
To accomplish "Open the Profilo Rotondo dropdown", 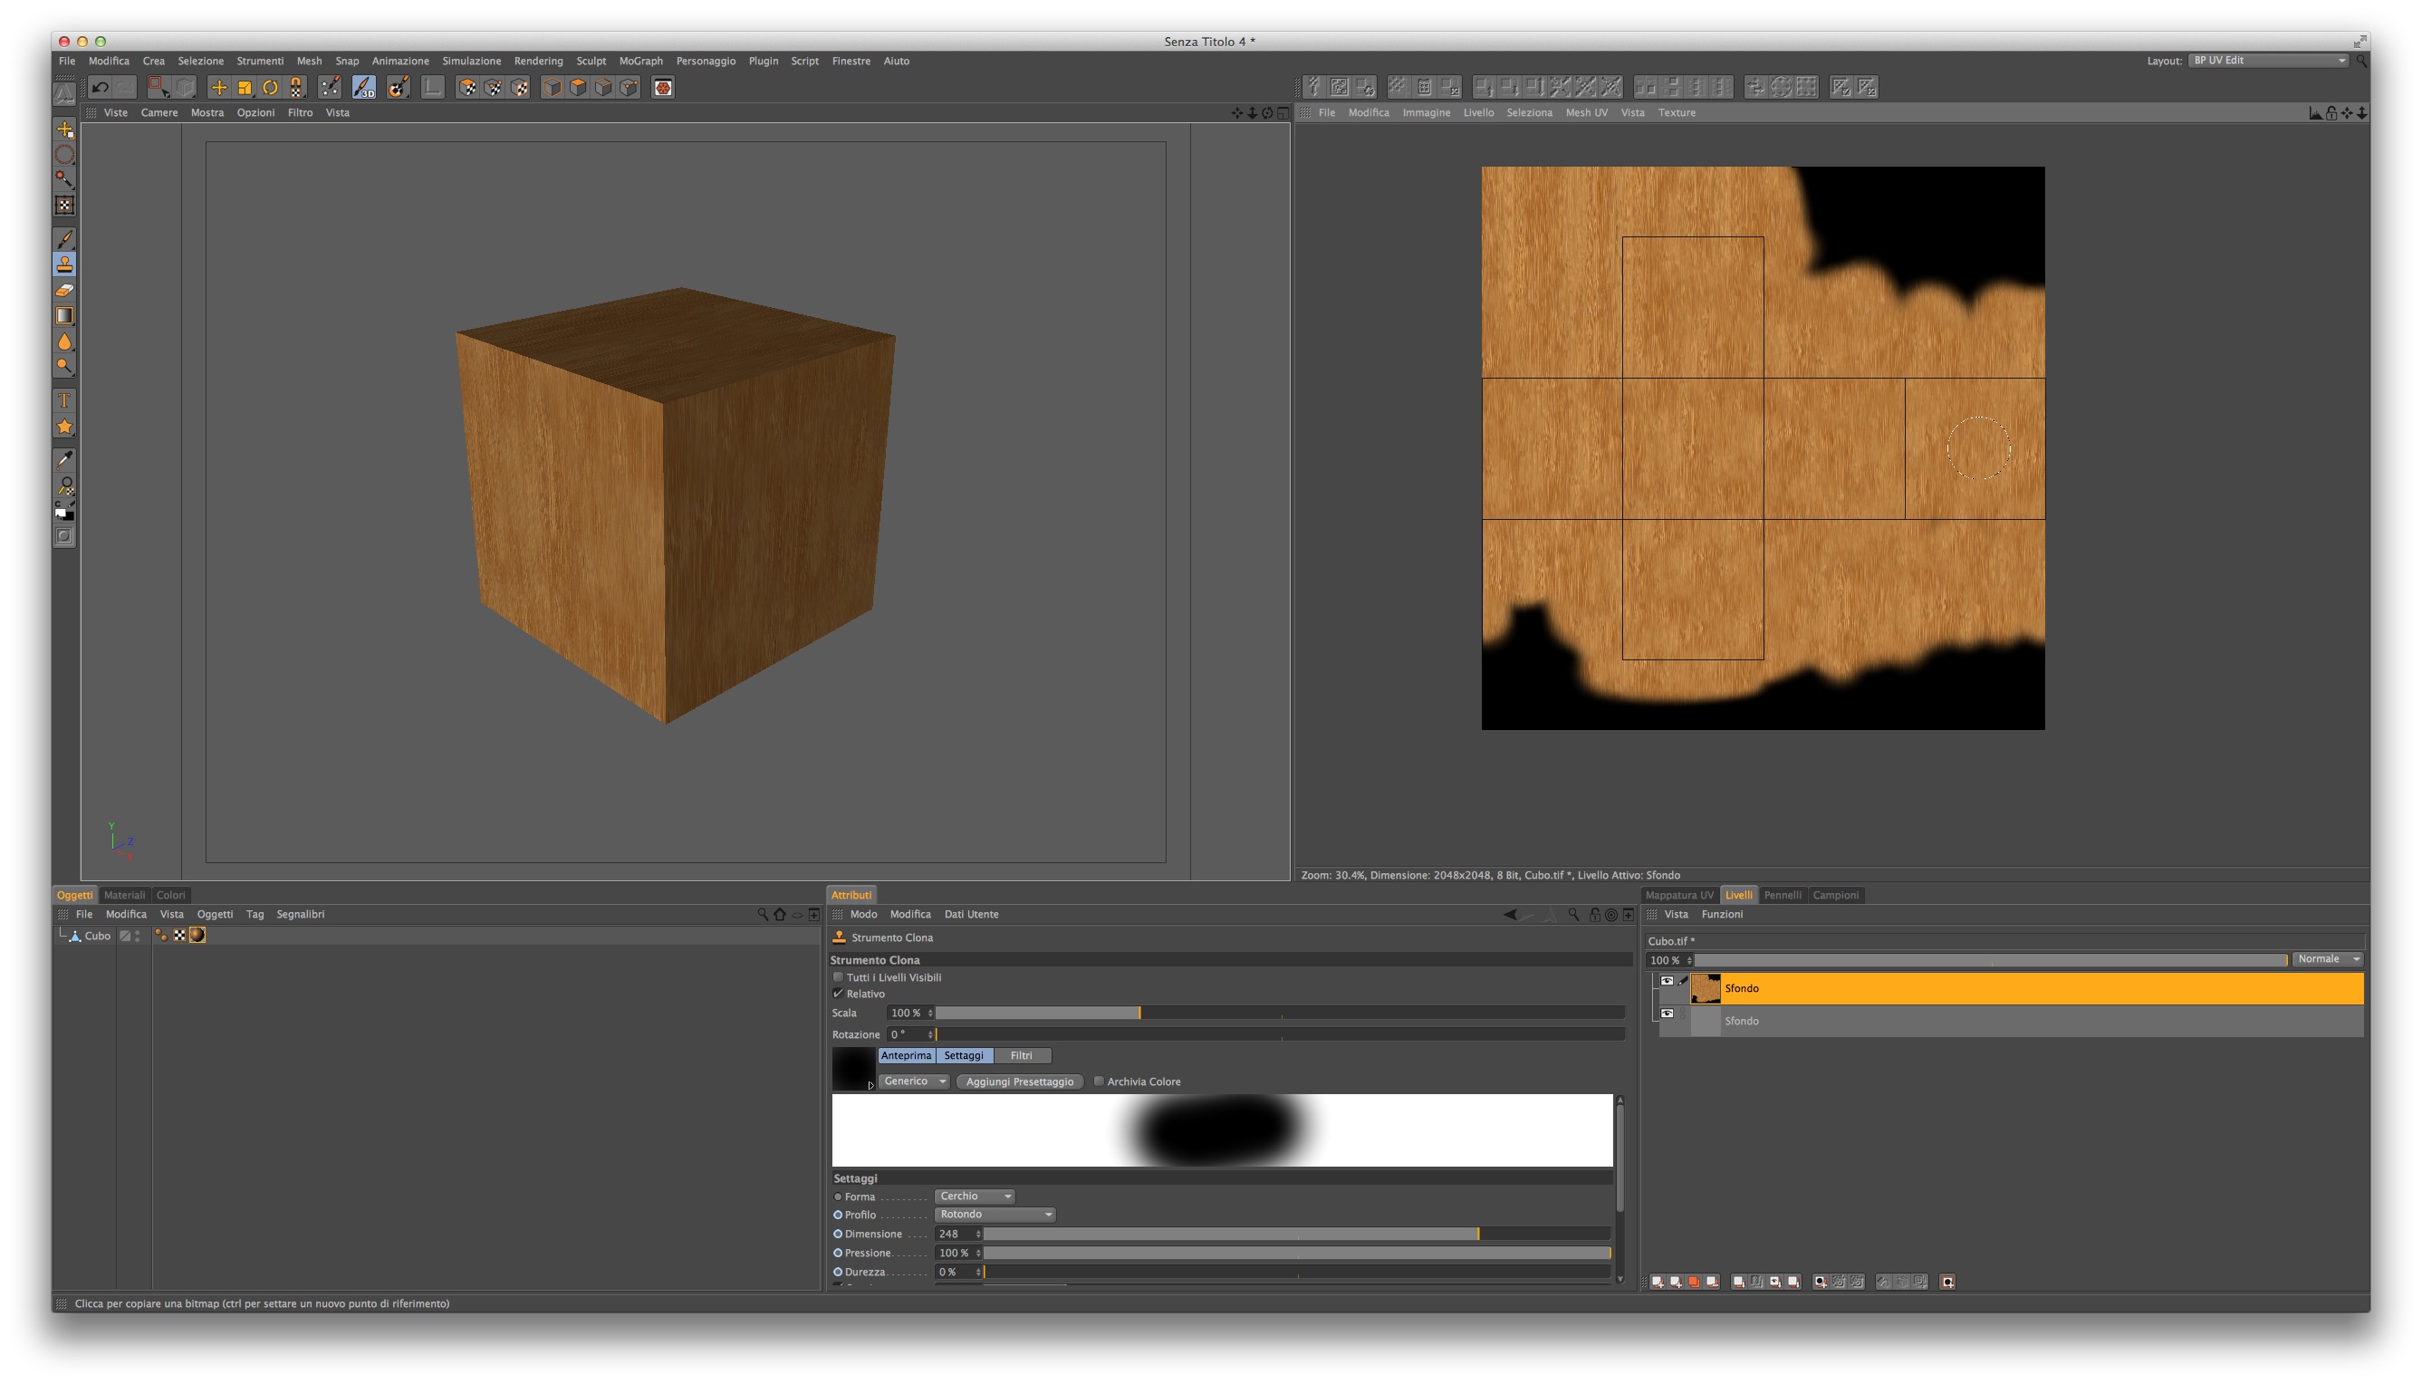I will coord(995,1214).
